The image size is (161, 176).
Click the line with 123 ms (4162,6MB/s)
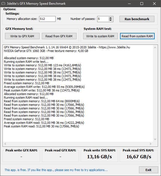[x=42, y=65]
